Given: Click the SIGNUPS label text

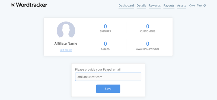Looking at the screenshot, I should 105,31.
